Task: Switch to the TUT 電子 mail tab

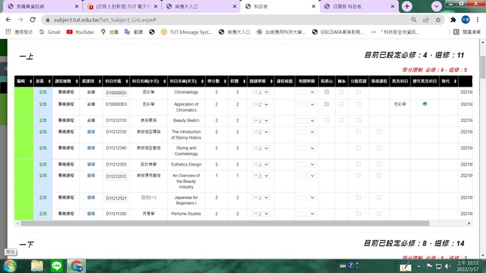Action: point(121,6)
